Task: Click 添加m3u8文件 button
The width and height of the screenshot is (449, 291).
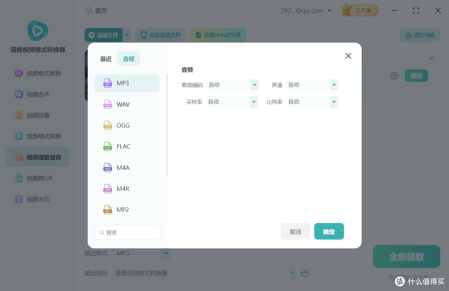Action: pyautogui.click(x=218, y=35)
